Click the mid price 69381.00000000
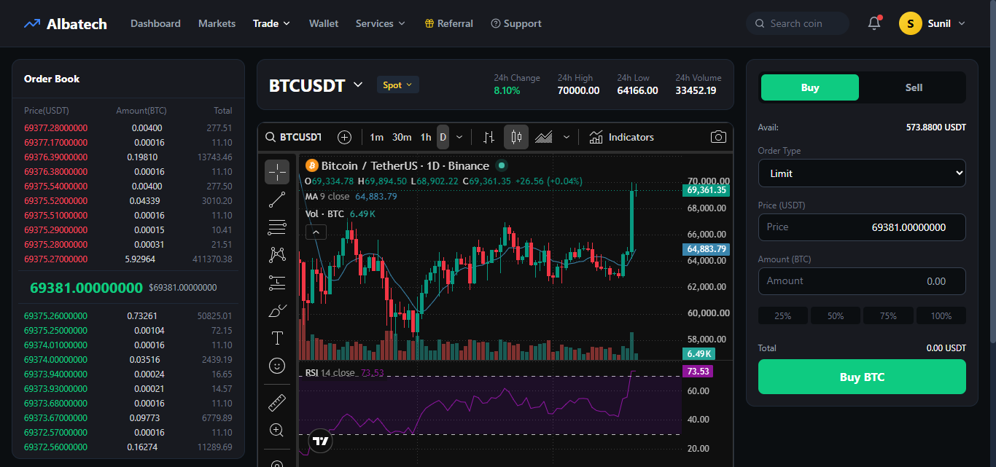Viewport: 996px width, 467px height. (x=86, y=288)
